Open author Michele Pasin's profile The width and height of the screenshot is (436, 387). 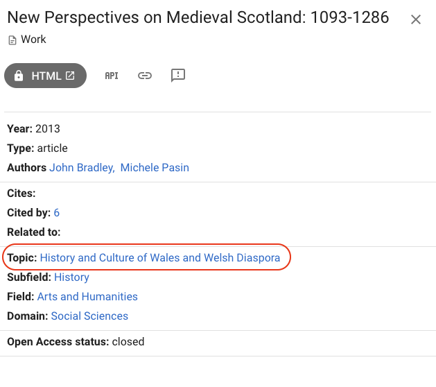[155, 167]
